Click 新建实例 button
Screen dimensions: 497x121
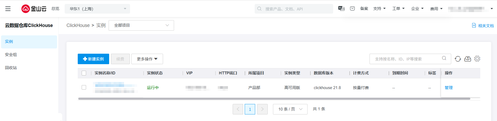pos(93,59)
